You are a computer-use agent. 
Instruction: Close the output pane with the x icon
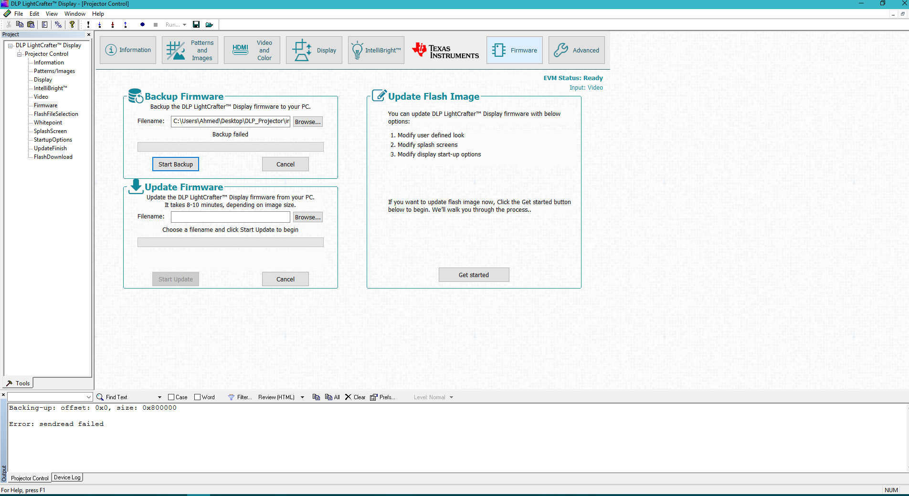pyautogui.click(x=3, y=394)
